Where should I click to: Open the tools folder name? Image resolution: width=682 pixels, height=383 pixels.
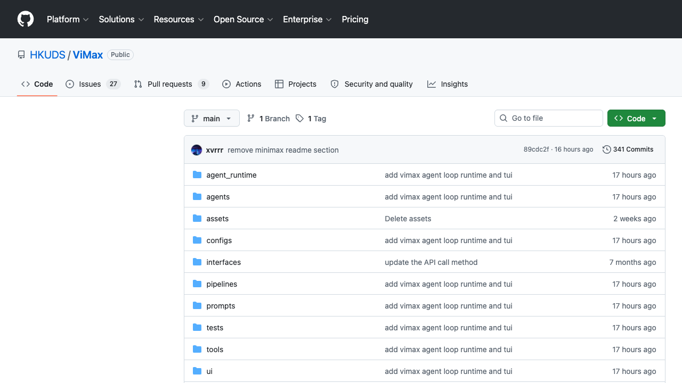215,349
